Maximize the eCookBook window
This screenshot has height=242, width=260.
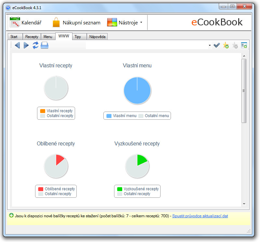[232, 6]
